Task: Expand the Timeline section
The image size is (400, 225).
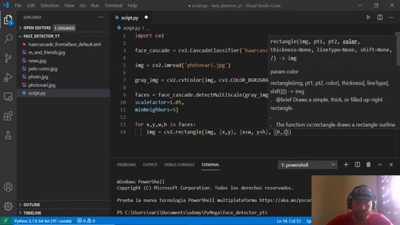Action: point(63,212)
